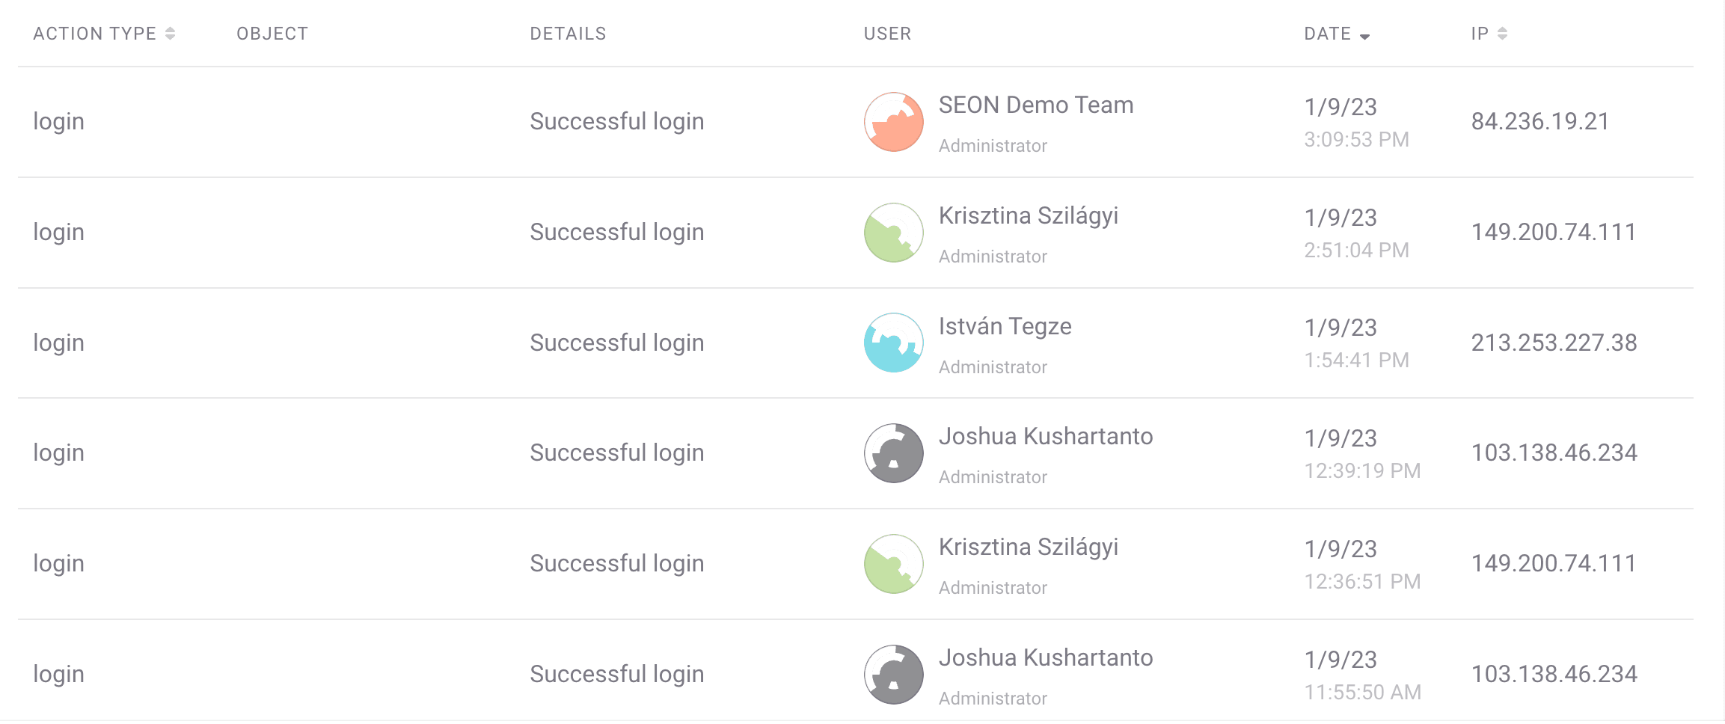The width and height of the screenshot is (1725, 724).
Task: Click the Successful login text at 11:55:50 AM
Action: [617, 675]
